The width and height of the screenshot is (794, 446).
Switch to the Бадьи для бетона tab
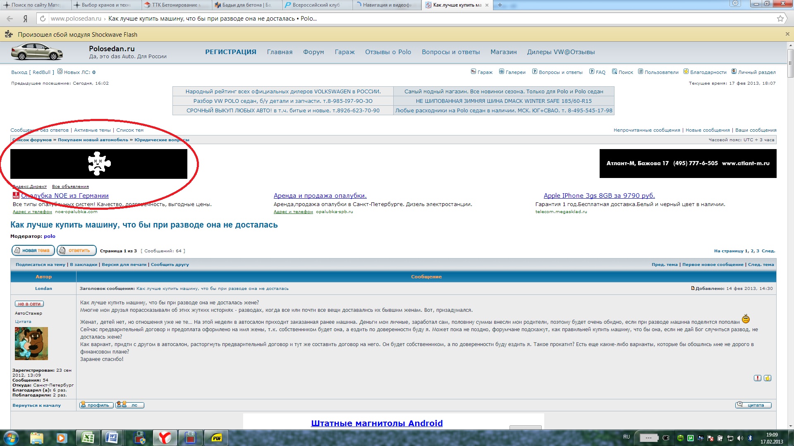(x=246, y=5)
